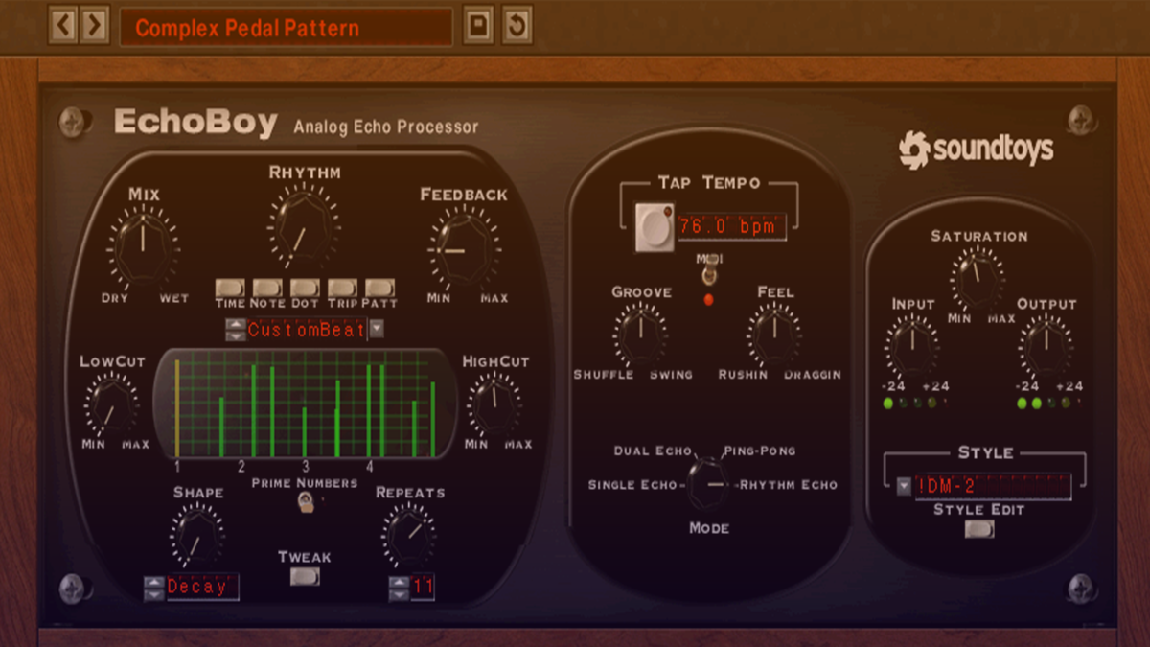Image resolution: width=1150 pixels, height=647 pixels.
Task: Turn the Feedback knob
Action: click(464, 249)
